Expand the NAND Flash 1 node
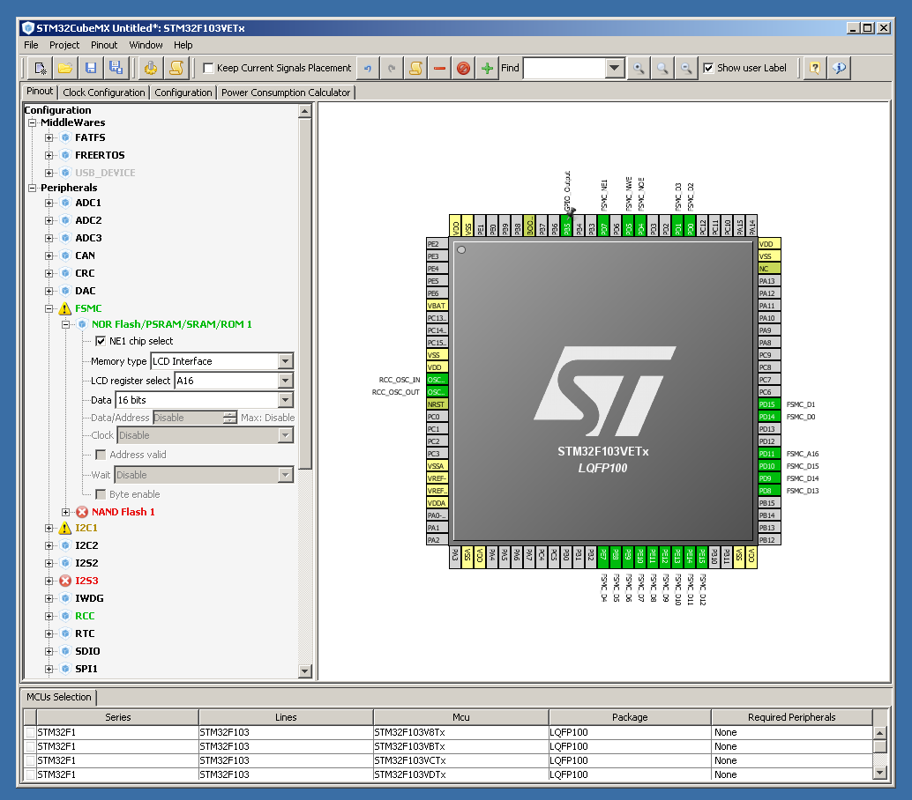912x800 pixels. [65, 511]
